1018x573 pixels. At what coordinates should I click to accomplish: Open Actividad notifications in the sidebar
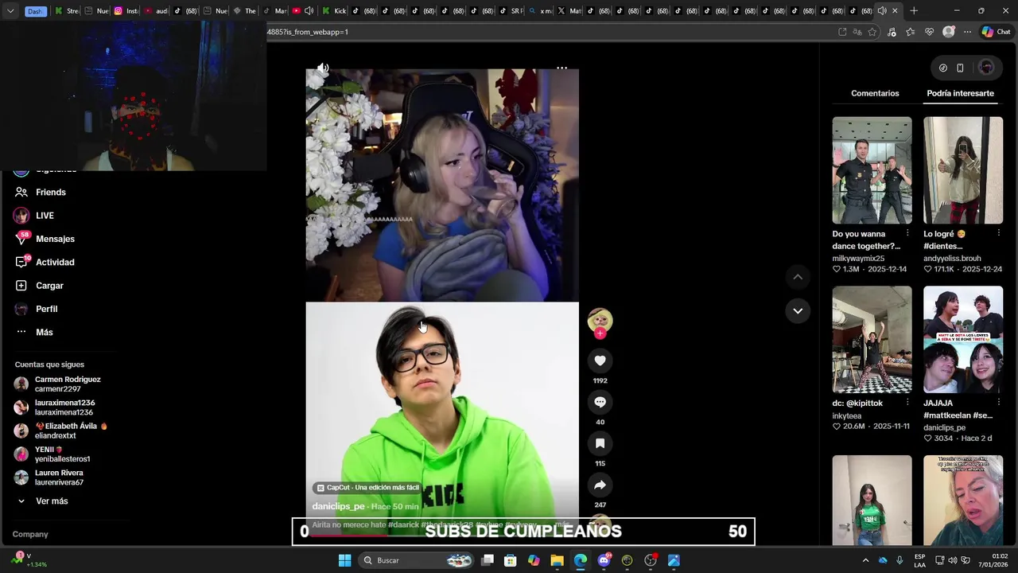pos(55,262)
